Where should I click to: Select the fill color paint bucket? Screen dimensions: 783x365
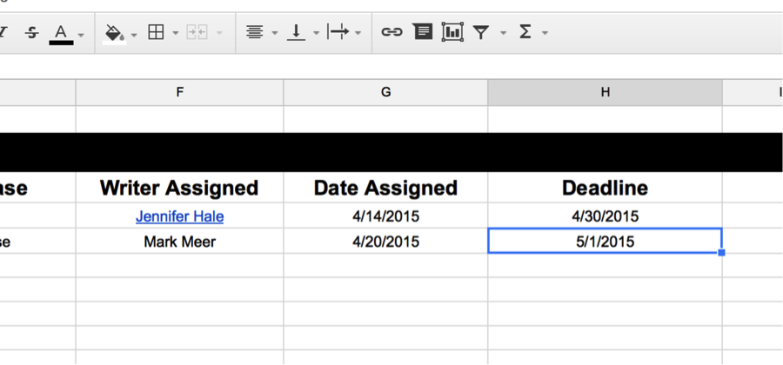114,34
